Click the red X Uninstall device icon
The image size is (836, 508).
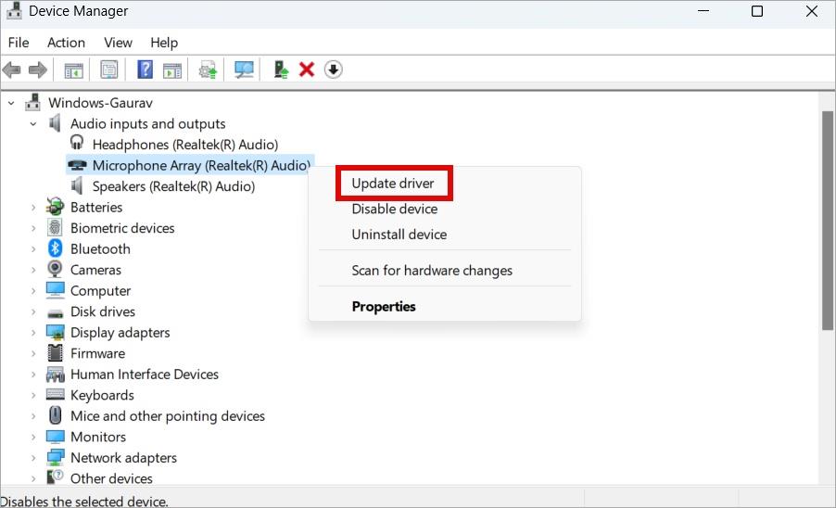coord(307,70)
